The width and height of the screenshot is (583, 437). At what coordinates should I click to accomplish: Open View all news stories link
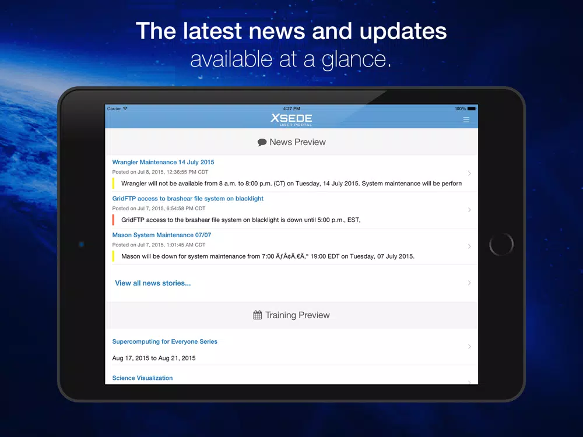153,283
